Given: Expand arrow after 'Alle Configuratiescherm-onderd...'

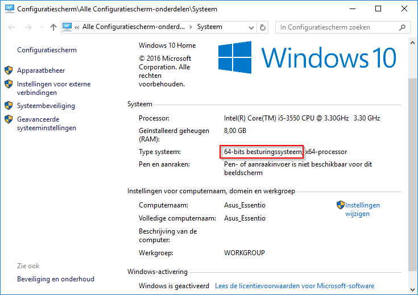Looking at the screenshot, I should (191, 27).
